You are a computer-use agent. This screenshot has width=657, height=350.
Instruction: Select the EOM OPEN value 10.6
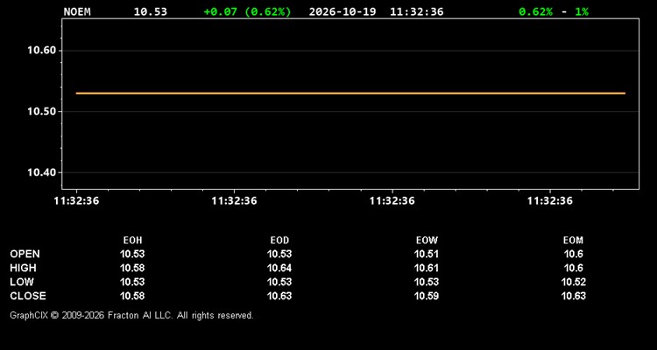click(573, 254)
